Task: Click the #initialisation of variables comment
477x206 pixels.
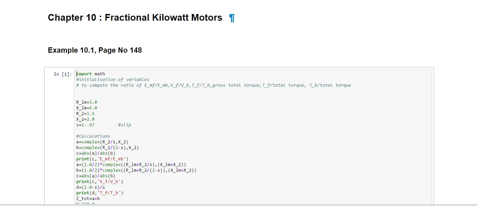Action: point(113,80)
